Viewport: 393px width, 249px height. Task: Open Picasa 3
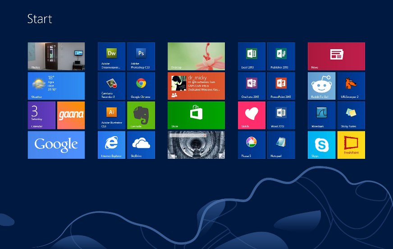(x=251, y=145)
